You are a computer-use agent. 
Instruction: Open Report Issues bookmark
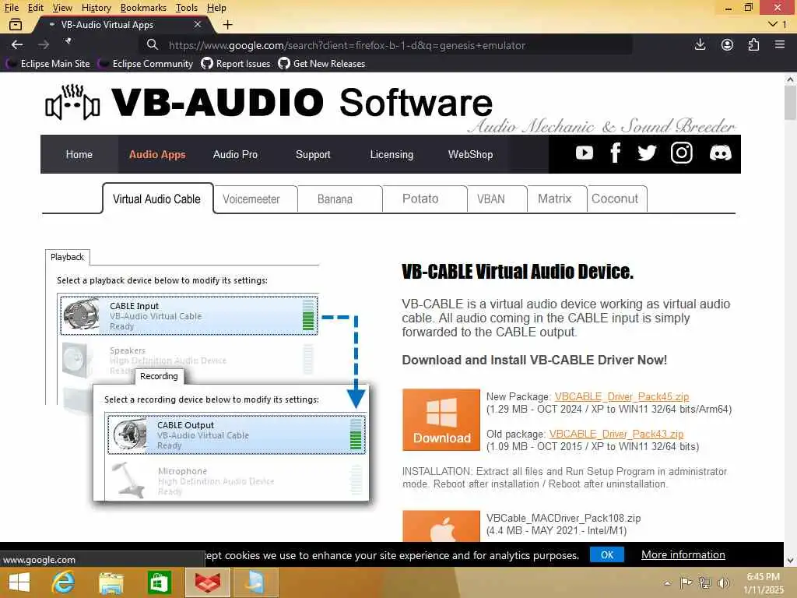(236, 64)
